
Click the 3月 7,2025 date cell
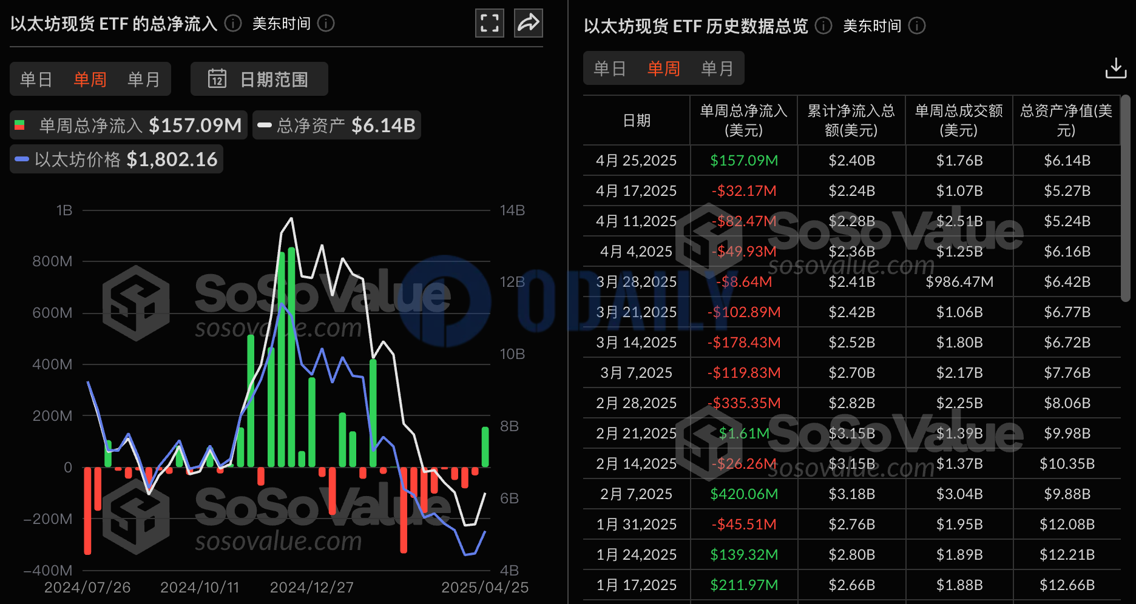(x=637, y=373)
